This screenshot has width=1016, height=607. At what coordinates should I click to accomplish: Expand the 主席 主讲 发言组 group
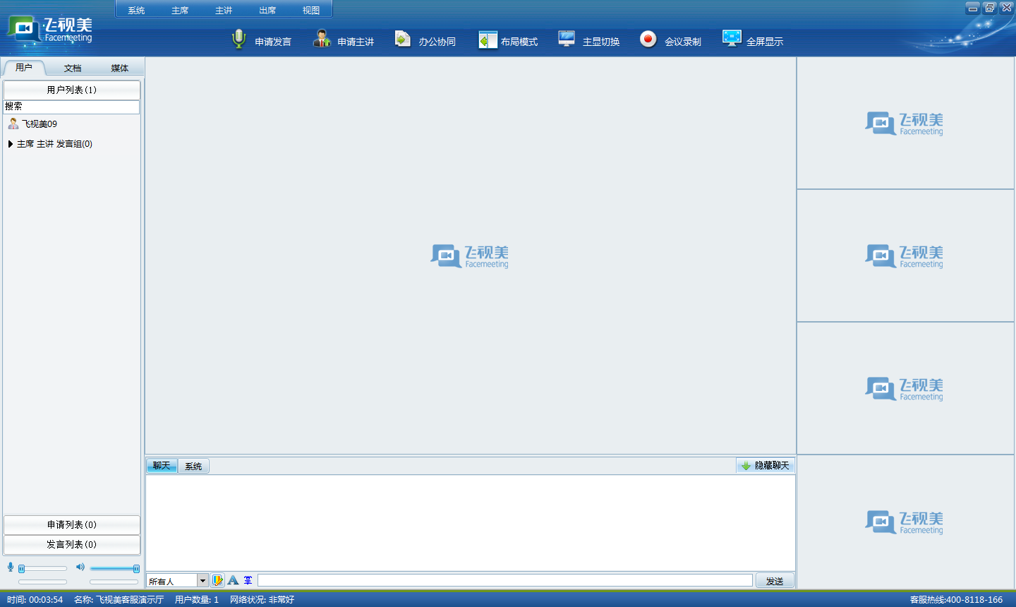pos(11,144)
